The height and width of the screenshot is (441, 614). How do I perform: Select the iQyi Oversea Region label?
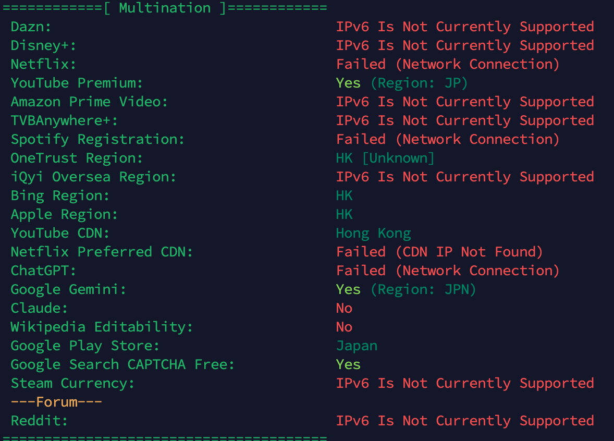coord(93,177)
